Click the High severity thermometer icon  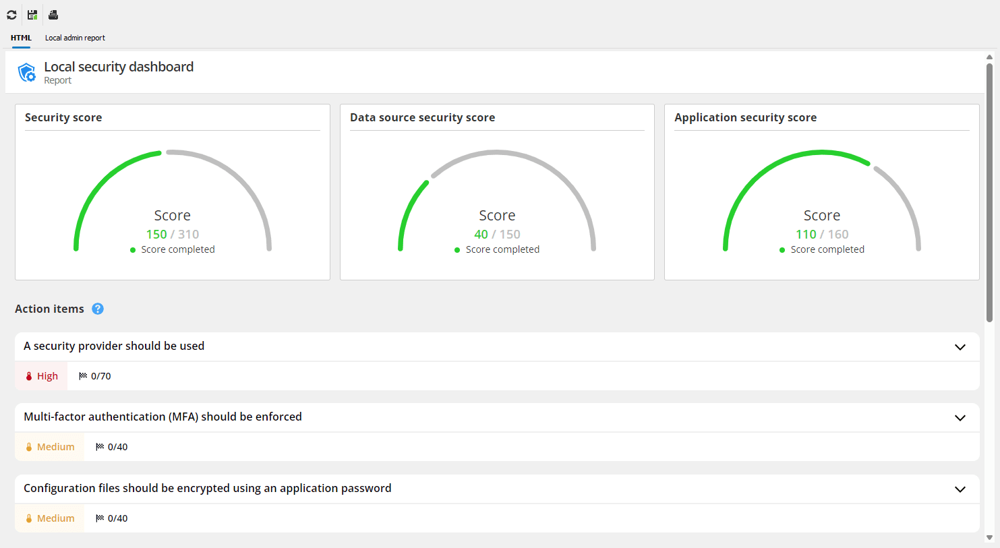(x=29, y=376)
